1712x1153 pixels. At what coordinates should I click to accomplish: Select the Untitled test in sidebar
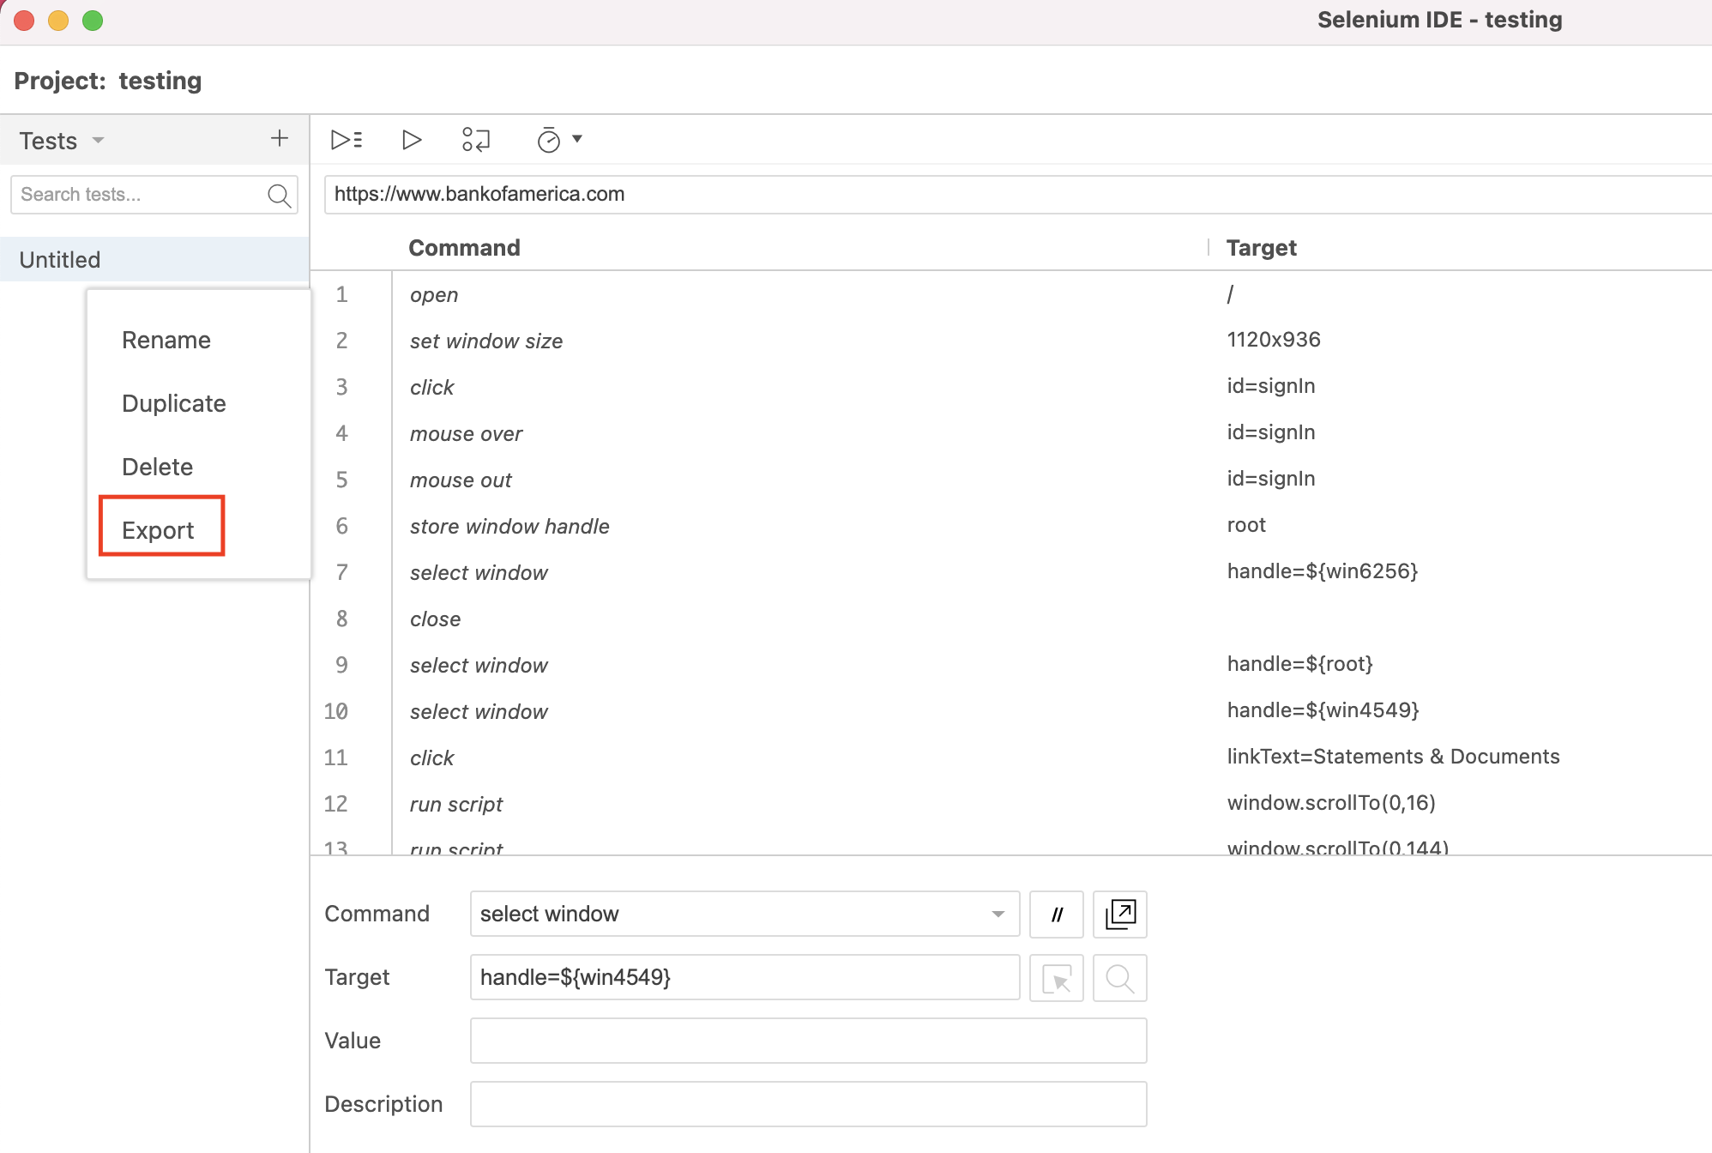coord(59,259)
